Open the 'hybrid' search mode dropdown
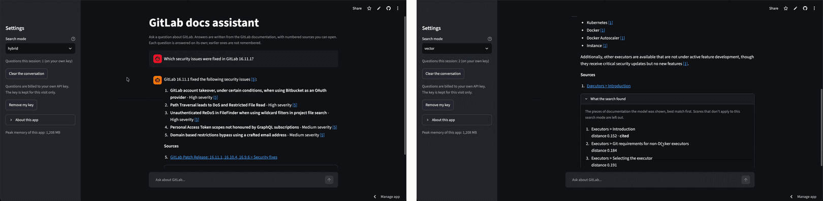This screenshot has height=201, width=823. pyautogui.click(x=40, y=49)
